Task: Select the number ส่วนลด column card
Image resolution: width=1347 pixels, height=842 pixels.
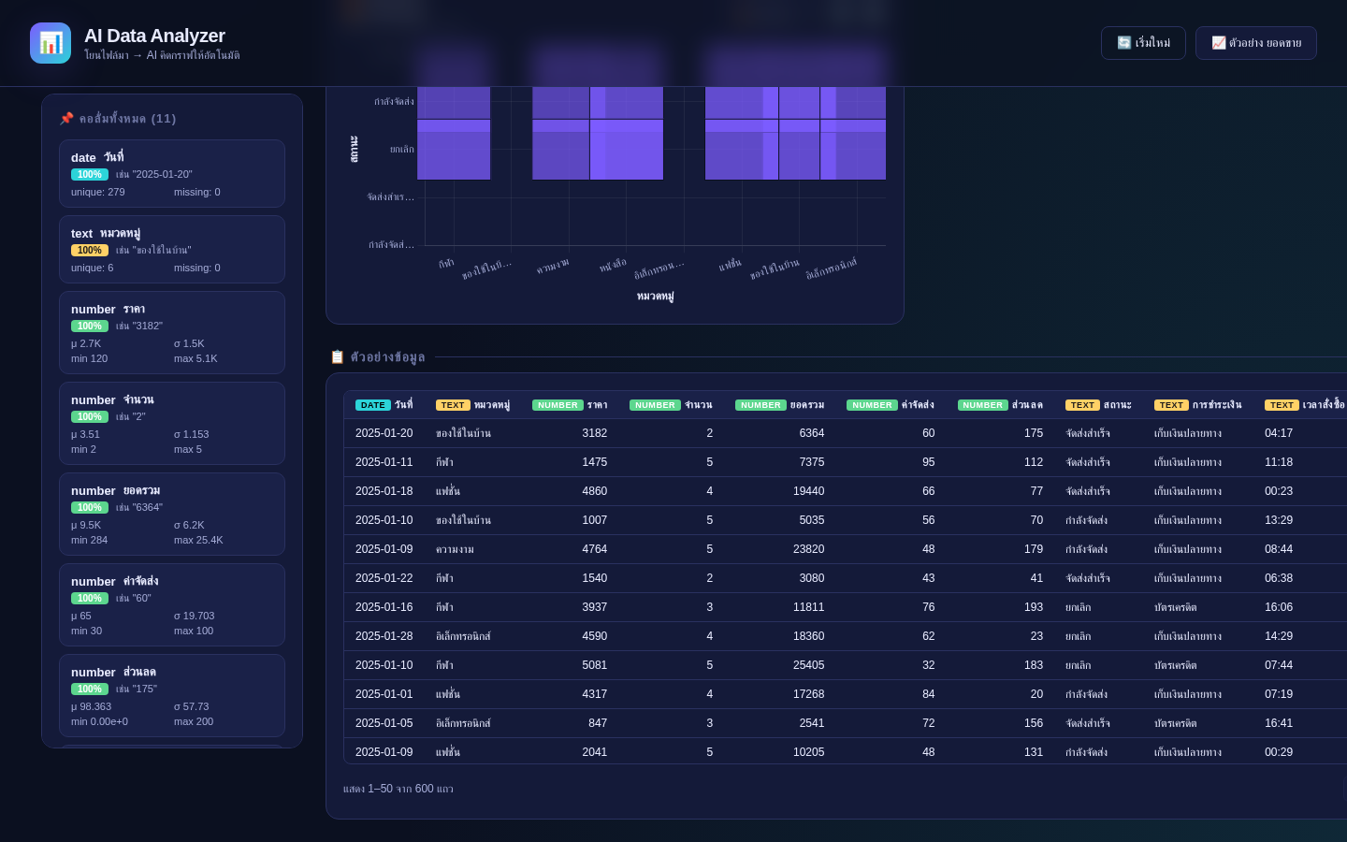Action: 172,695
